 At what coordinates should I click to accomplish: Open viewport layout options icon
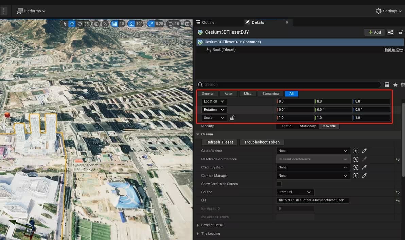click(x=187, y=24)
